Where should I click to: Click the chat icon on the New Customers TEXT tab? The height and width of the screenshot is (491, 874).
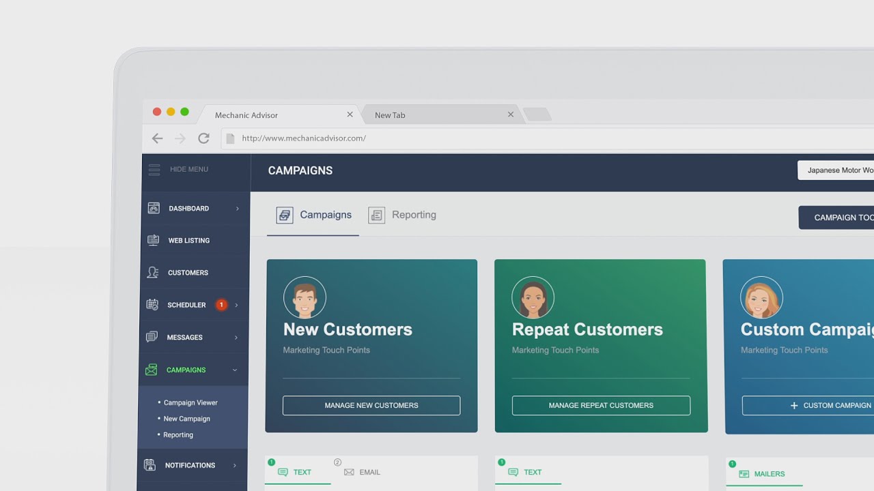(283, 472)
